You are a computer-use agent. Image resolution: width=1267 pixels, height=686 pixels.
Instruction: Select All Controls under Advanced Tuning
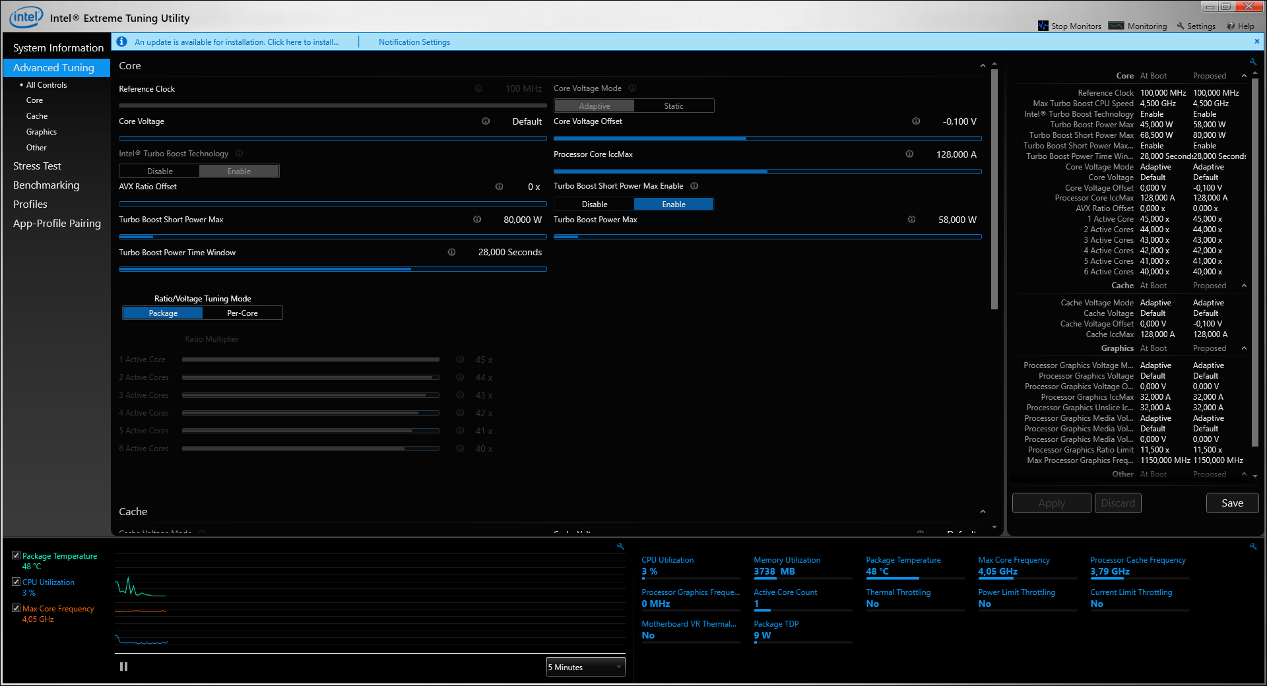46,85
